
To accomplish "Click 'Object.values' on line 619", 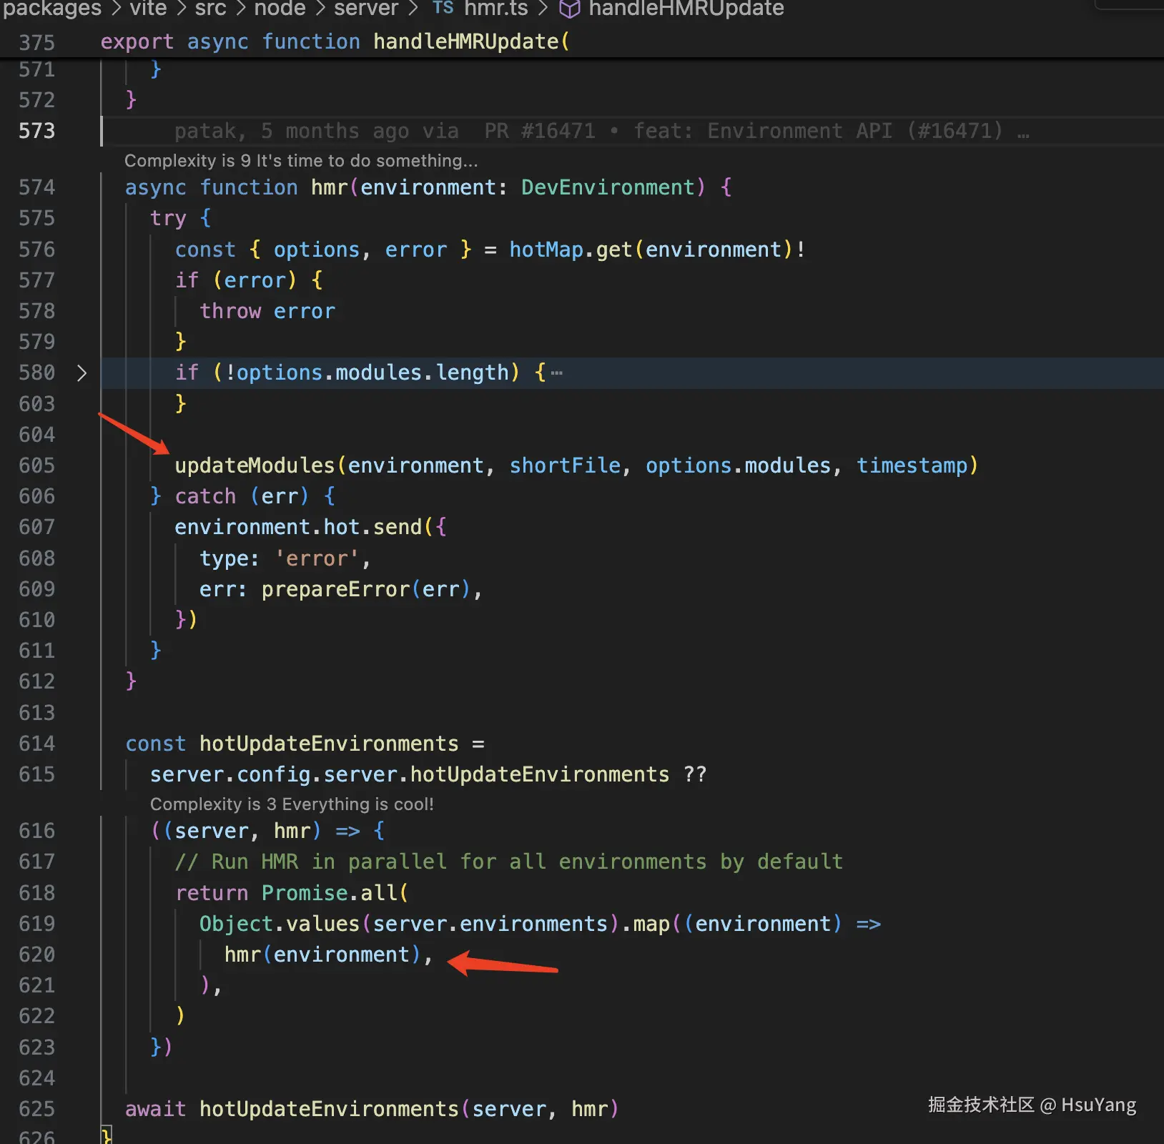I will [x=280, y=924].
